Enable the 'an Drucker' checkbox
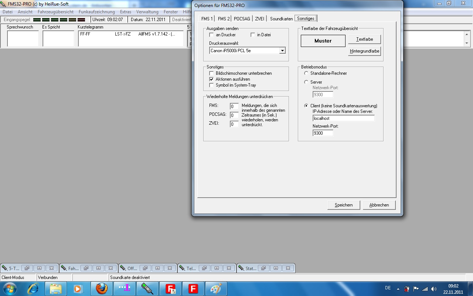The width and height of the screenshot is (473, 296). [x=211, y=35]
